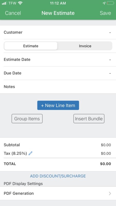Viewport: 116px width, 206px height.
Task: Add a new line item
Action: point(58,105)
